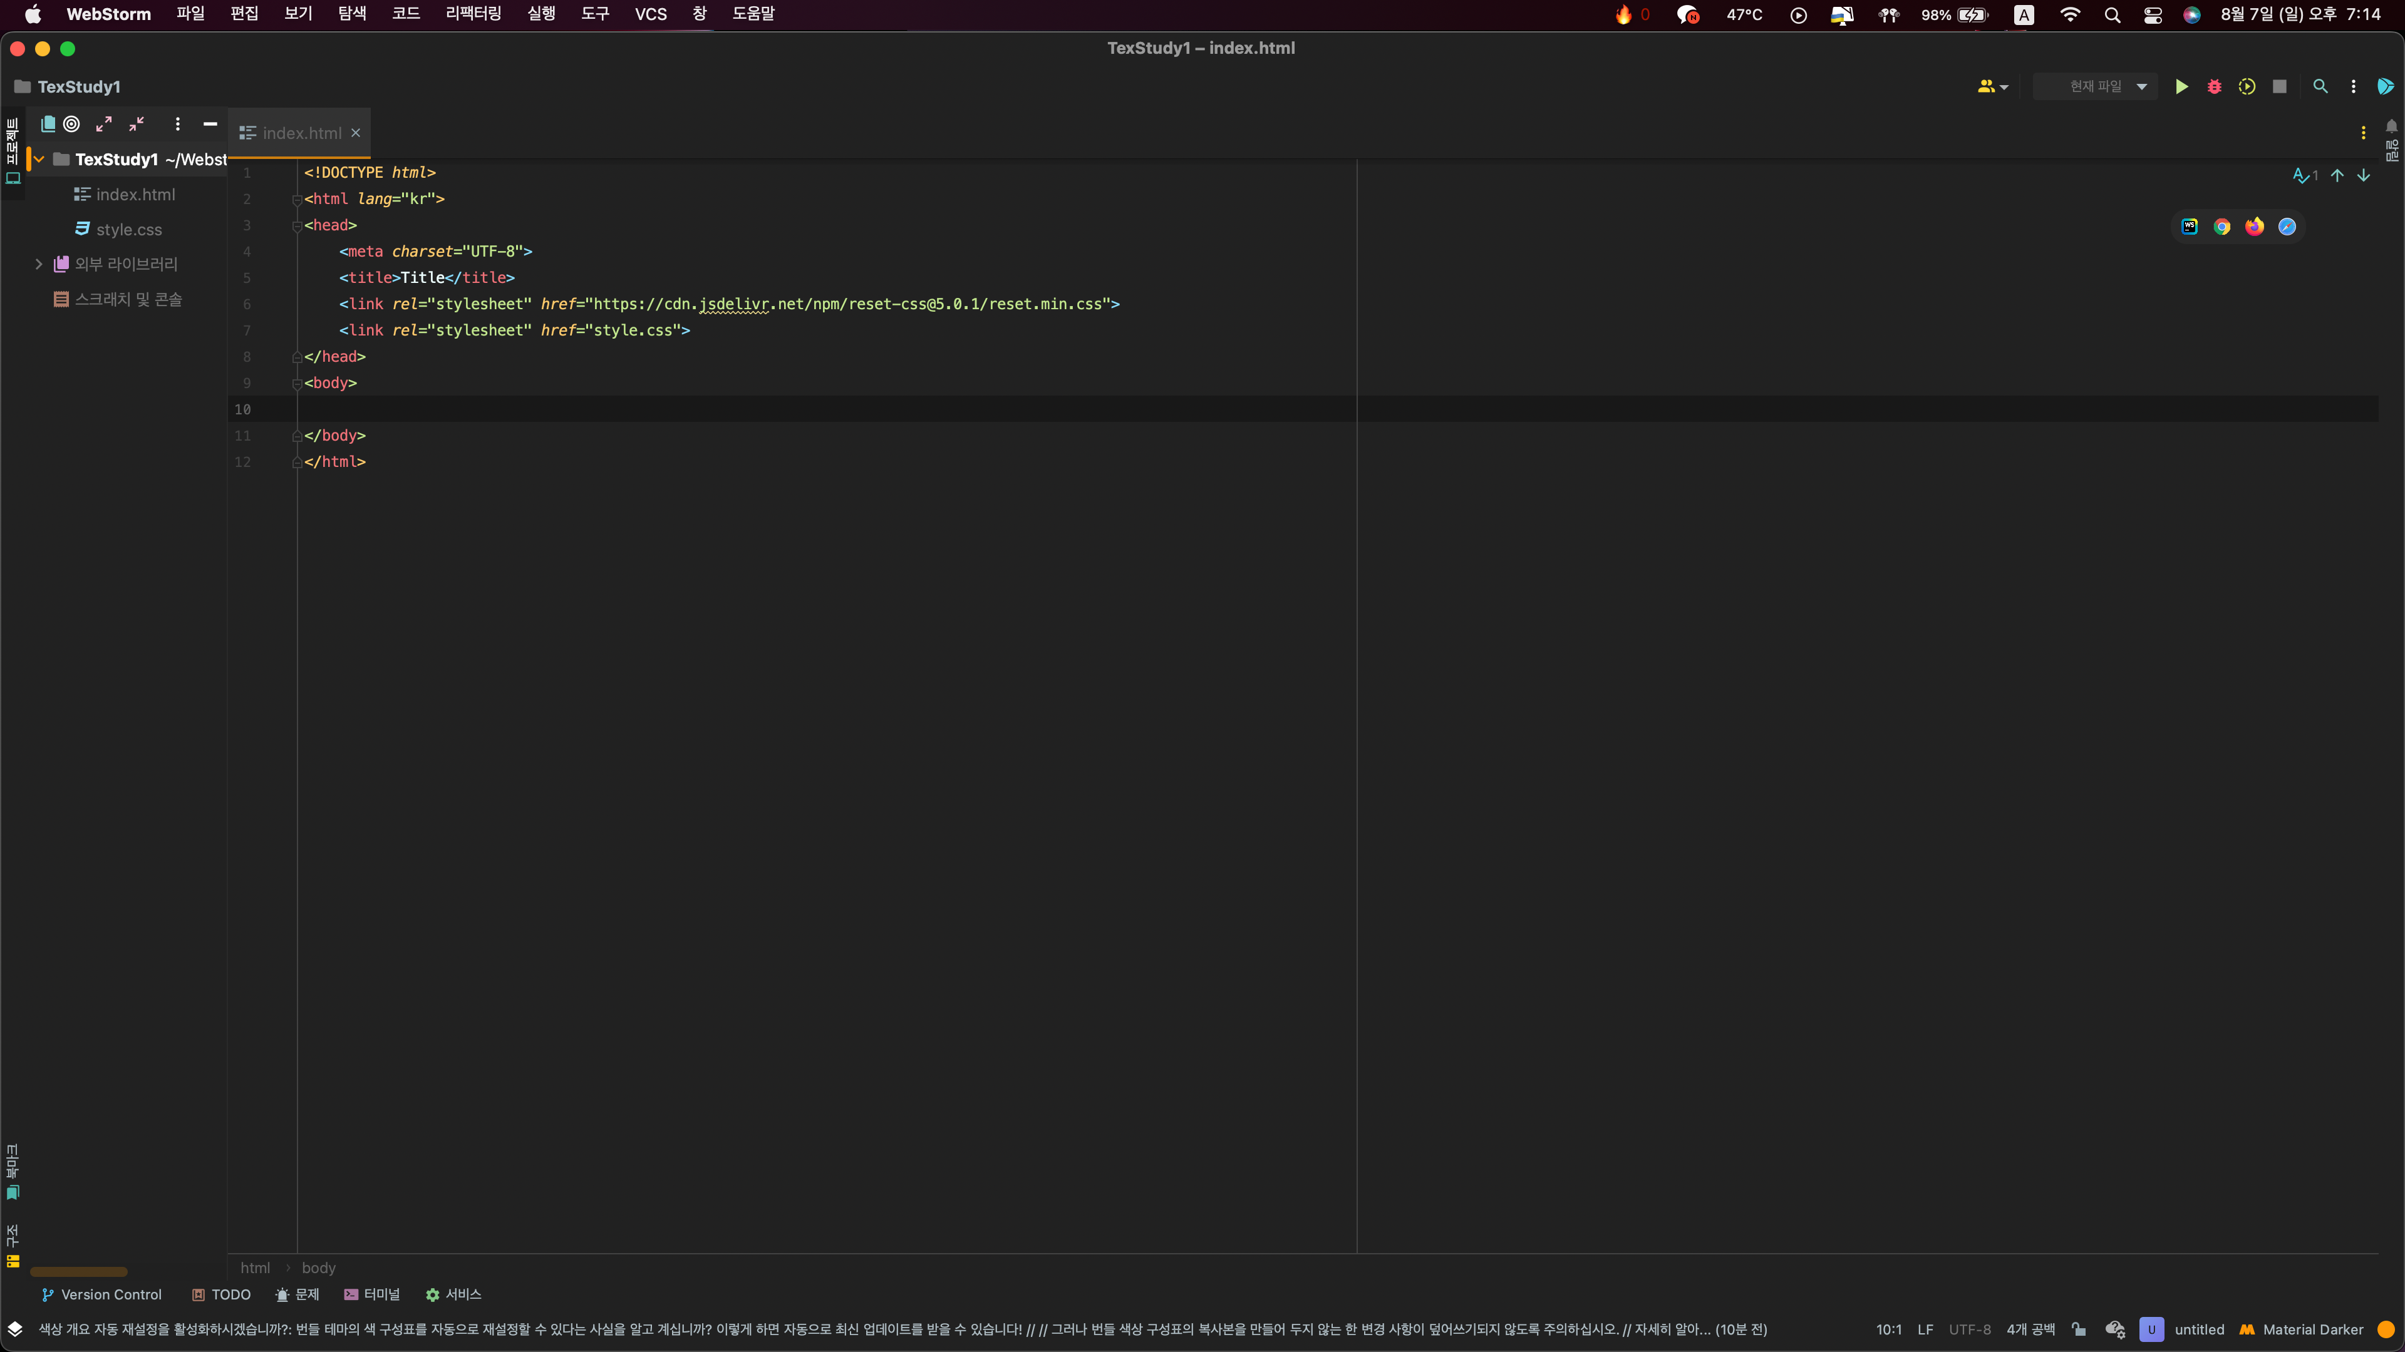Image resolution: width=2405 pixels, height=1352 pixels.
Task: Open in Firefox browser icon
Action: pyautogui.click(x=2255, y=227)
